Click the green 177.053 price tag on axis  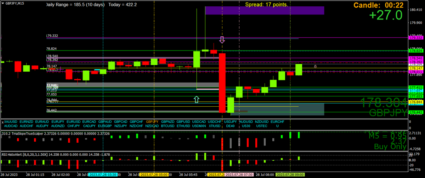(x=415, y=96)
